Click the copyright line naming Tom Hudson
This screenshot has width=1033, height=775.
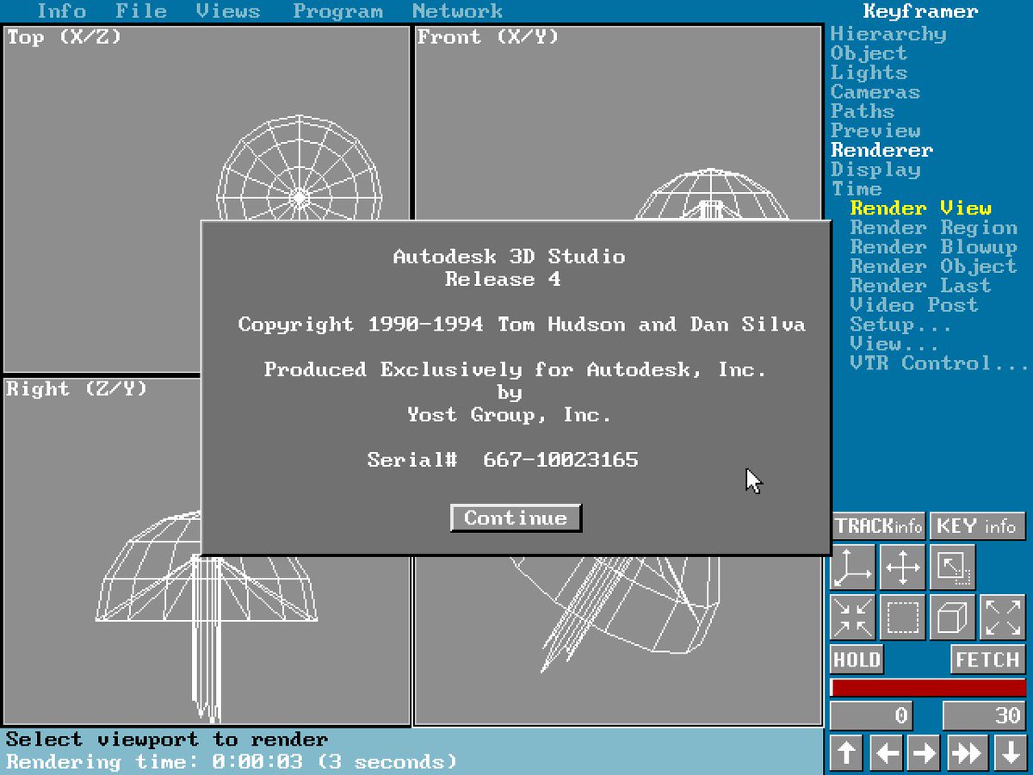click(x=522, y=325)
